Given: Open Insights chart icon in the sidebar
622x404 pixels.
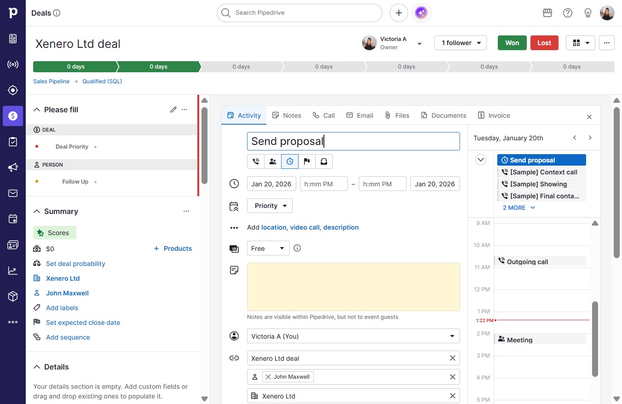Looking at the screenshot, I should point(13,271).
